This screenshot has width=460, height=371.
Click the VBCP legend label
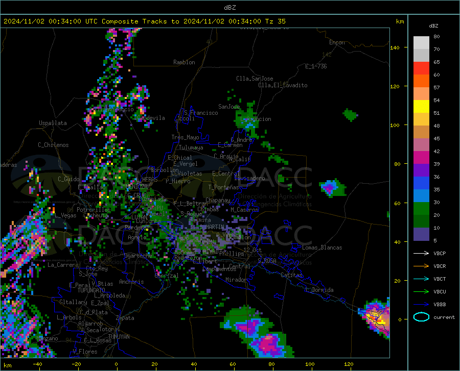tap(440, 254)
